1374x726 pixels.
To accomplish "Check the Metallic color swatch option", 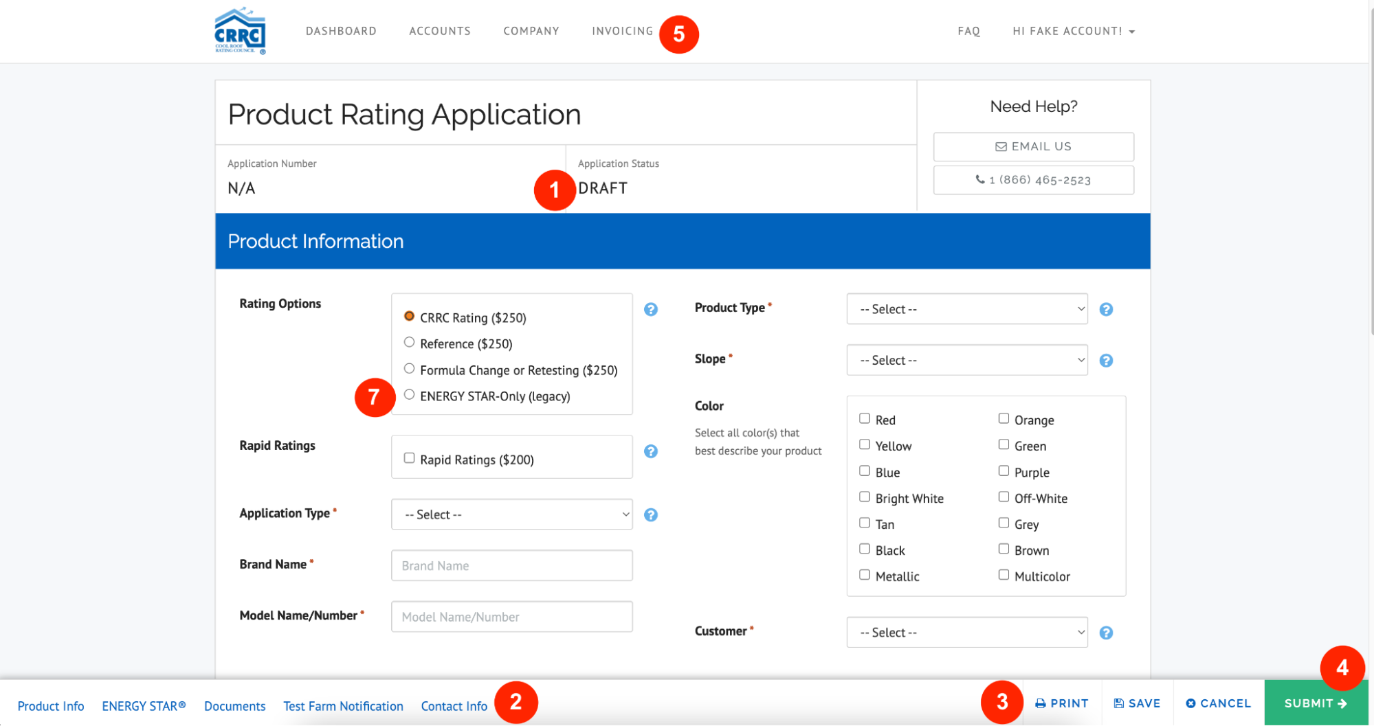I will pyautogui.click(x=864, y=574).
